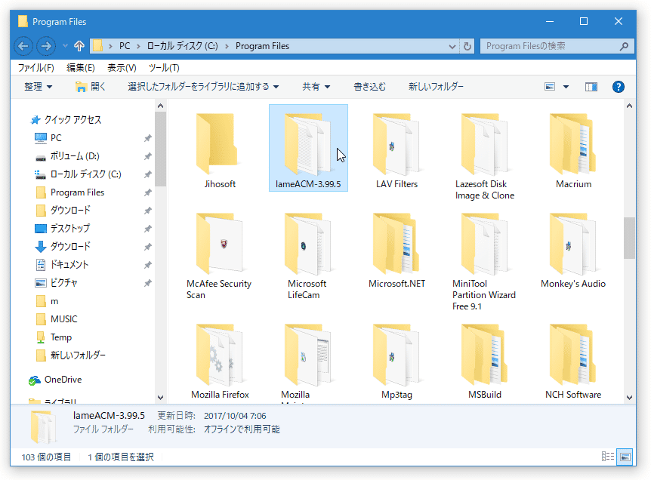Open the 整理 dropdown
The image size is (651, 480).
point(38,87)
